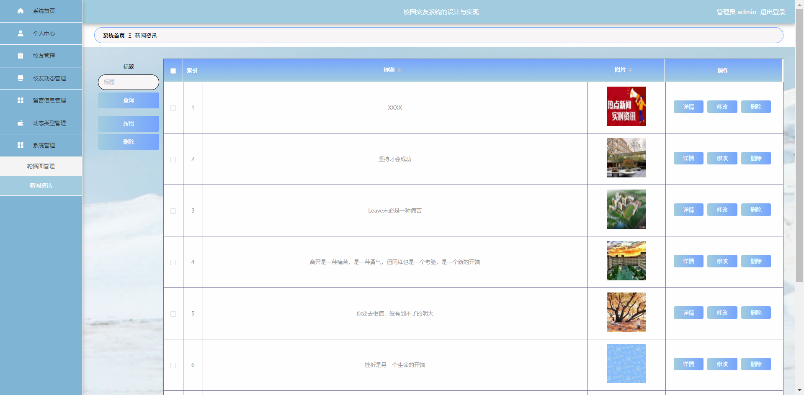The height and width of the screenshot is (395, 804).
Task: Click 系统首页 in the breadcrumb
Action: coord(114,36)
